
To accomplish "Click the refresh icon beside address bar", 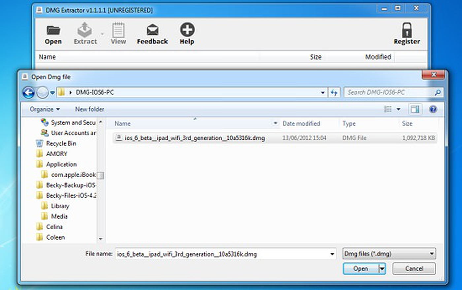I will pyautogui.click(x=334, y=93).
